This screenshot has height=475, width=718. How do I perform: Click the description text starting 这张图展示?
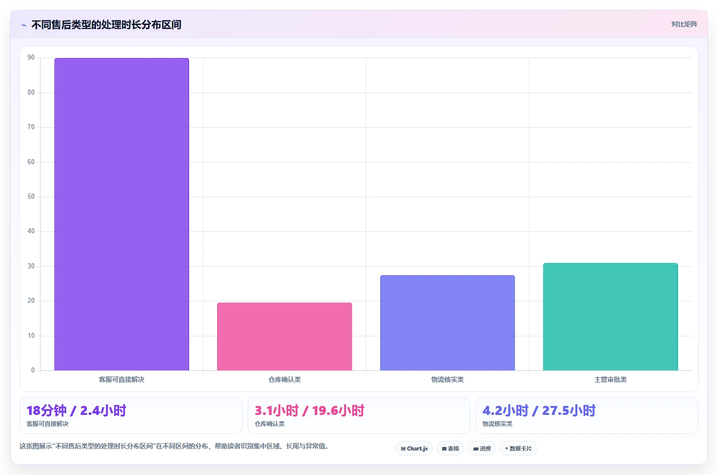pyautogui.click(x=175, y=446)
